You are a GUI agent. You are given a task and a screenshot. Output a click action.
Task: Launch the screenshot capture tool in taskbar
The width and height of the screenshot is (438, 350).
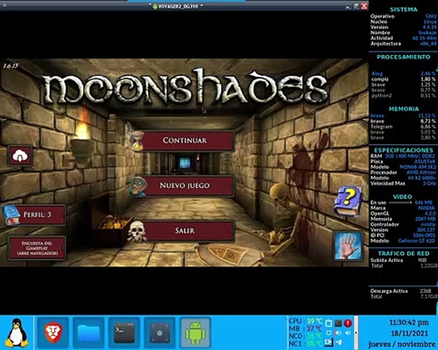click(160, 332)
